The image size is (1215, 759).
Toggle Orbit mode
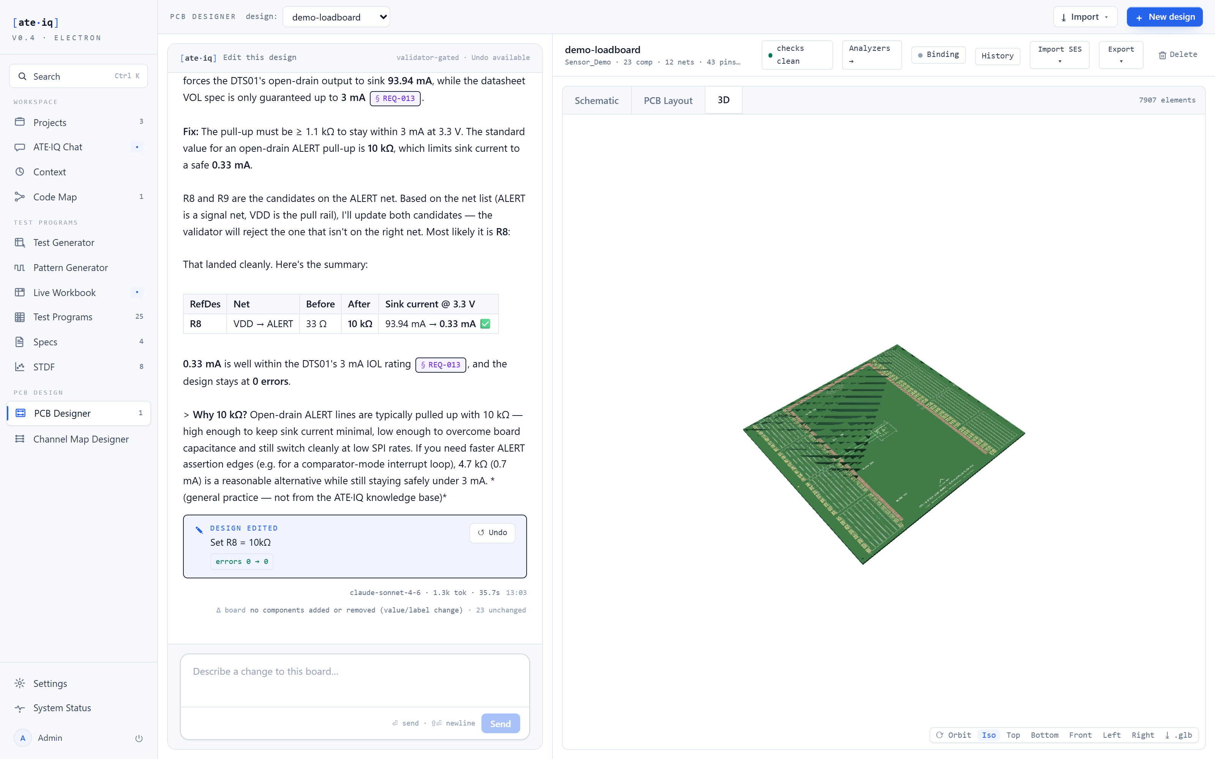[954, 735]
